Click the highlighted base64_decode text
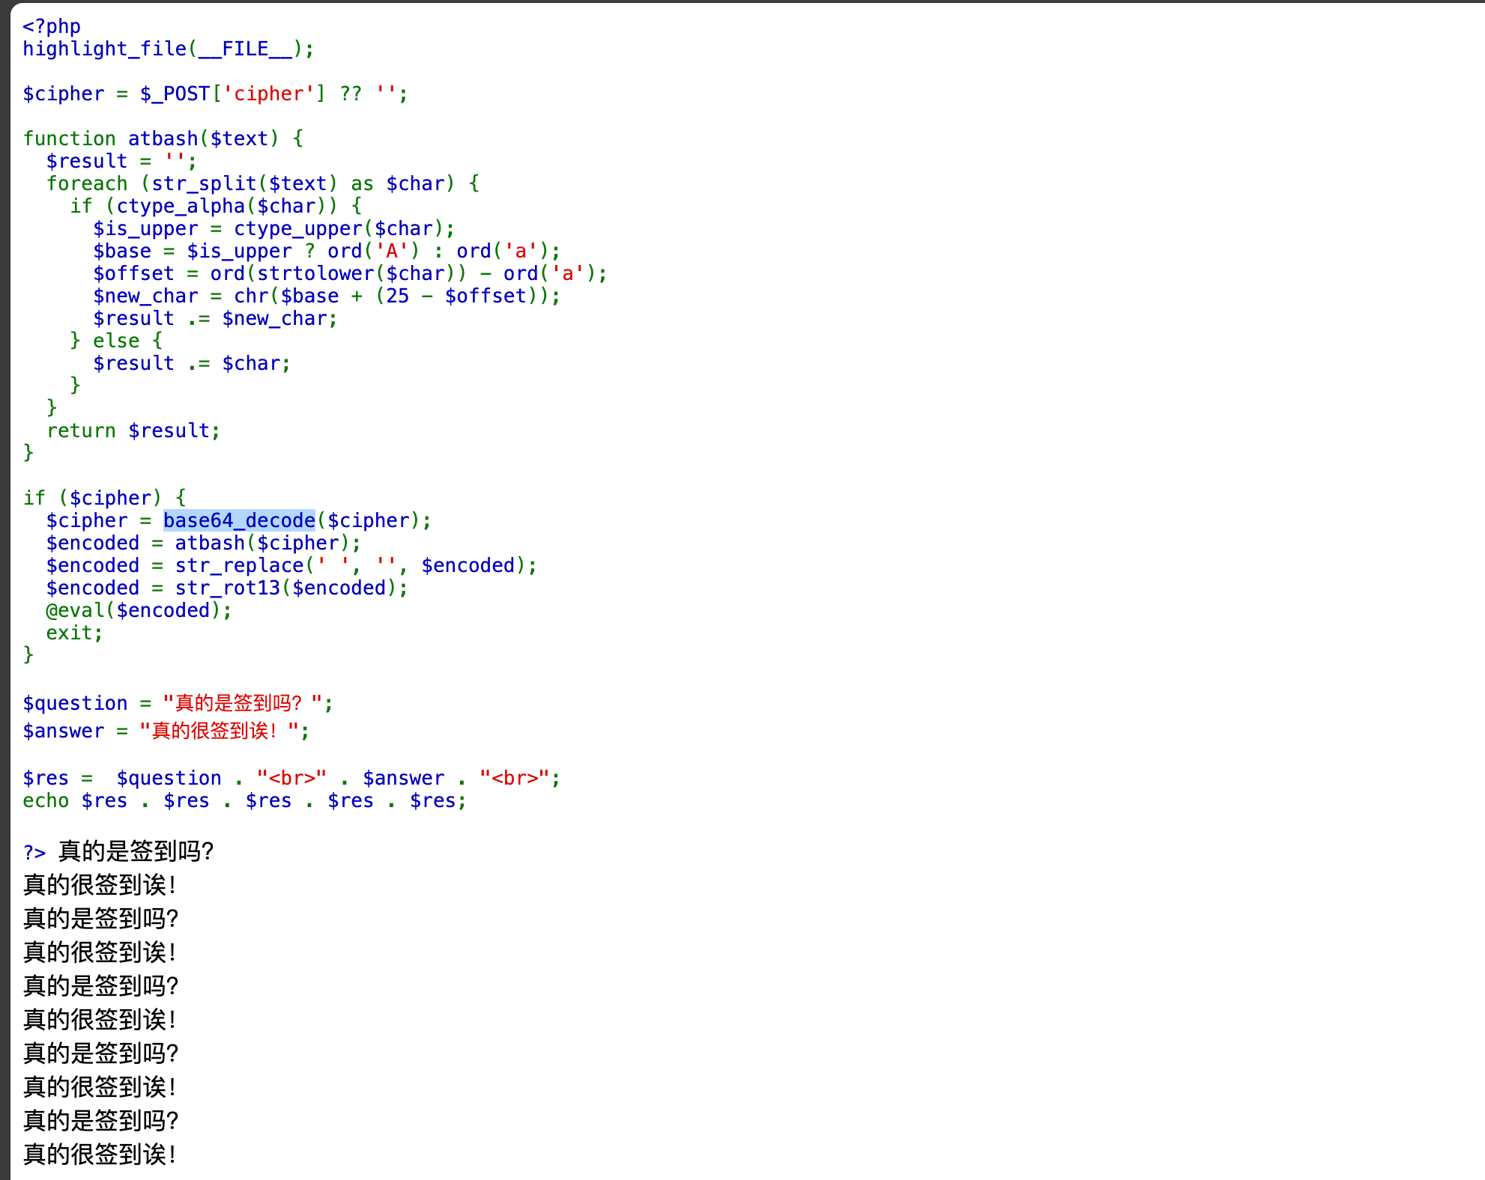The height and width of the screenshot is (1180, 1485). [239, 520]
